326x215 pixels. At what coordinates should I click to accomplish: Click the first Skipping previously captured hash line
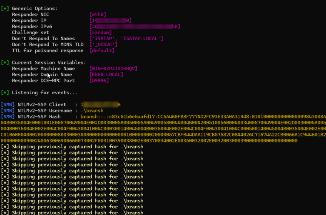coord(72,147)
